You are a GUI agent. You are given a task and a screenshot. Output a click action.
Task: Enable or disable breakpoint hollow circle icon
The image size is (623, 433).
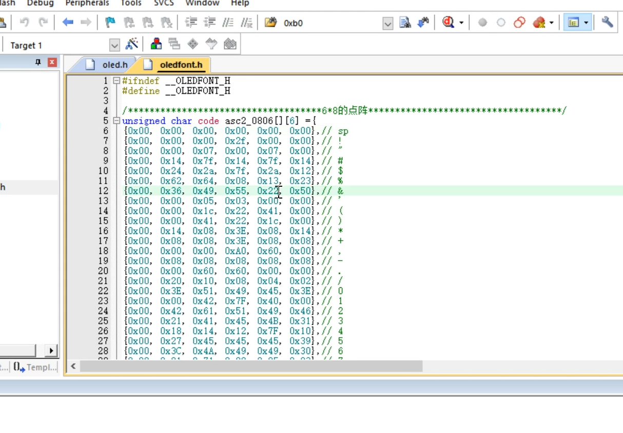click(x=501, y=23)
